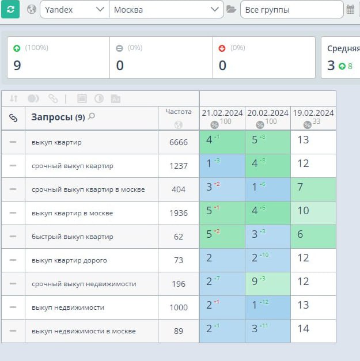
Task: Click the green up-arrow improved indicator
Action: 17,48
